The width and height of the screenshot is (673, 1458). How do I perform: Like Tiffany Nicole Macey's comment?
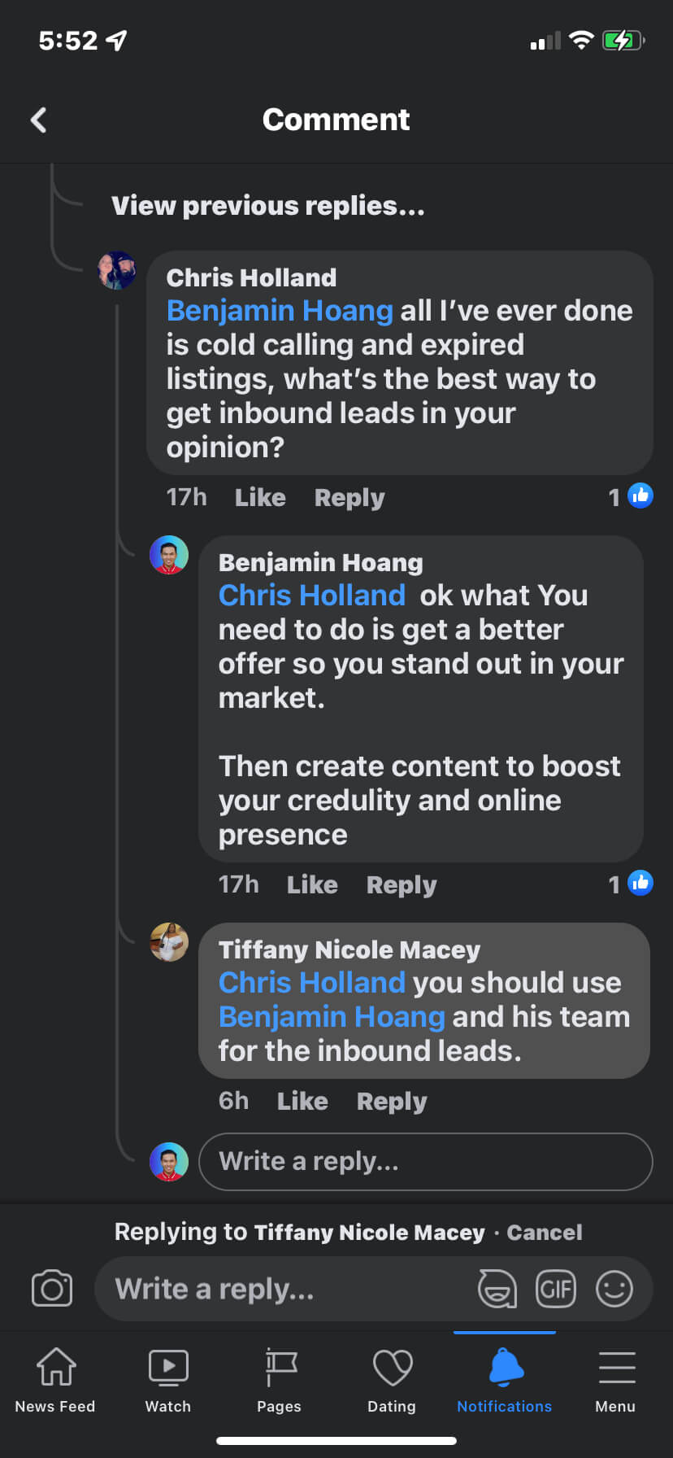302,1101
